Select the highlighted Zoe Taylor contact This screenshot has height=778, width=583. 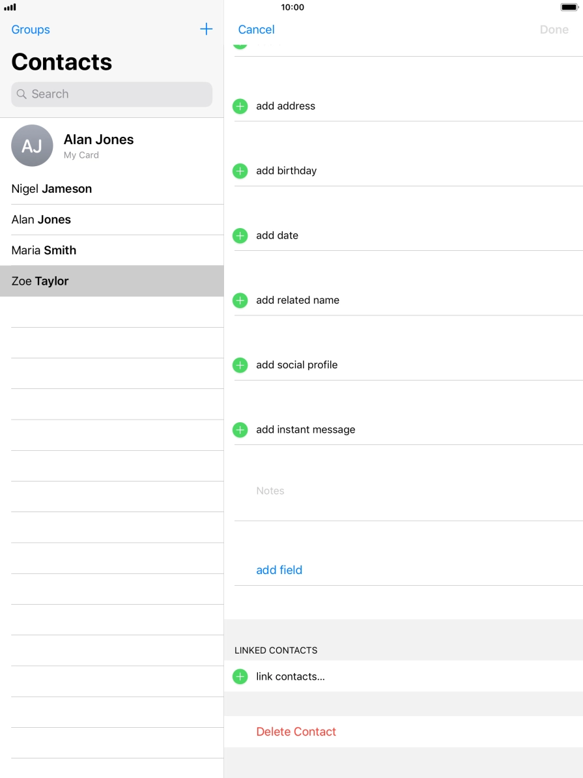[x=40, y=281]
